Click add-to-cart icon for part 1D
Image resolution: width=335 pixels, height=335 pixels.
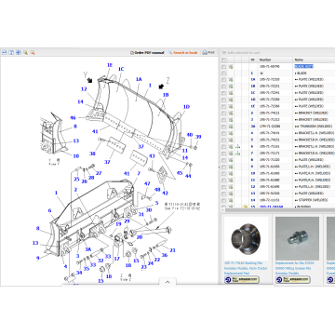[x=231, y=100]
